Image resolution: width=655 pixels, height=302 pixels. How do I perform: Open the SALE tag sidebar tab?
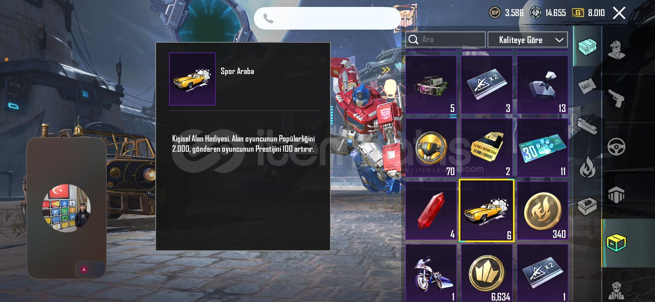tap(586, 86)
